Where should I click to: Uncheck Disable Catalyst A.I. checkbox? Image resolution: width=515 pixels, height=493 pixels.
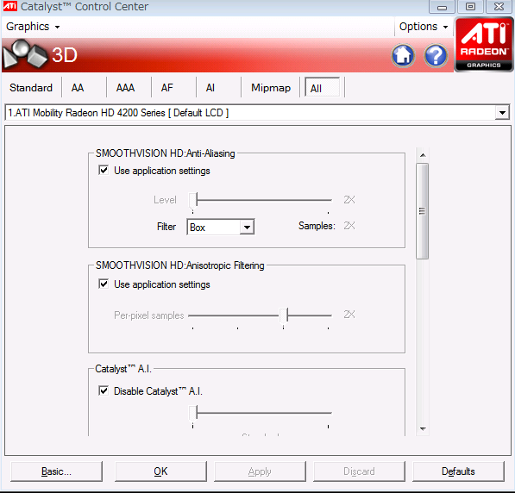coord(104,390)
